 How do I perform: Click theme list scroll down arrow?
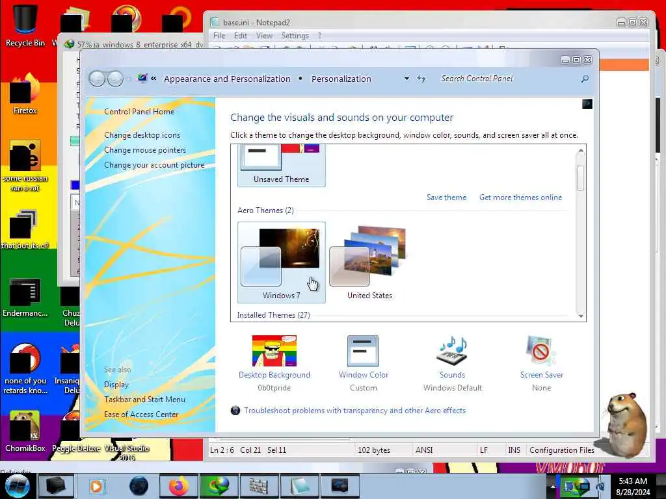tap(581, 316)
